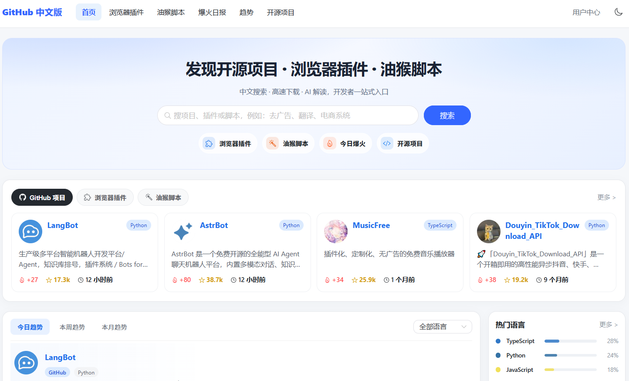629x381 pixels.
Task: Click the Python badge under trending LangBot
Action: [x=86, y=373]
